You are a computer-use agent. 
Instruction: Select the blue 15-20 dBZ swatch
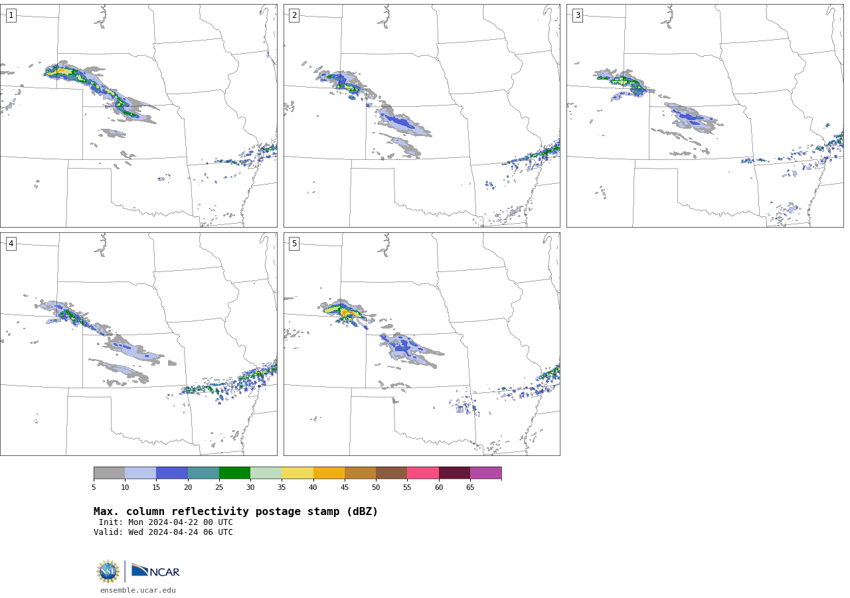172,473
